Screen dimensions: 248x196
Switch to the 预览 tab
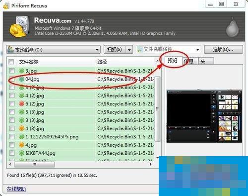pos(173,61)
